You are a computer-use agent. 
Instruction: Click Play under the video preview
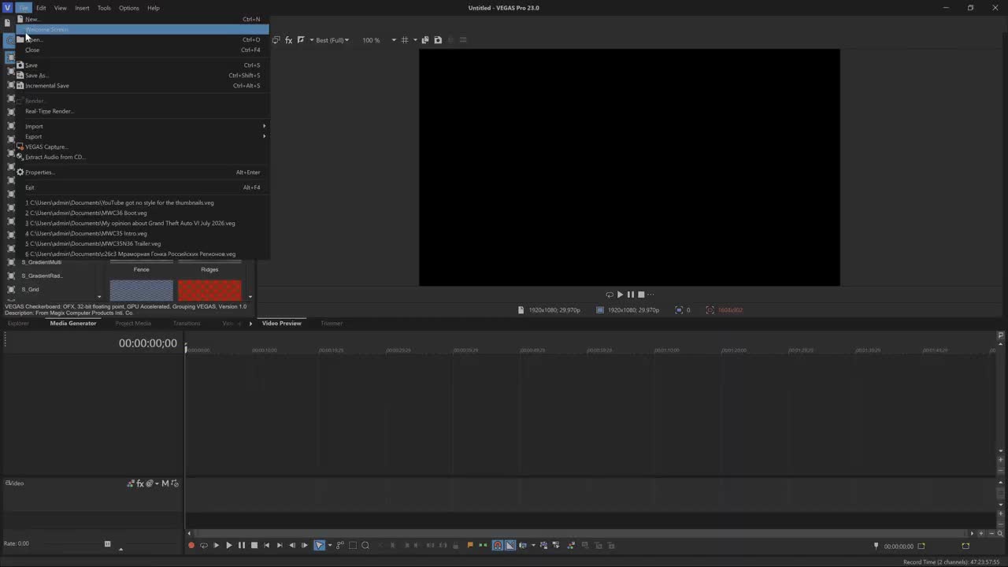point(620,295)
